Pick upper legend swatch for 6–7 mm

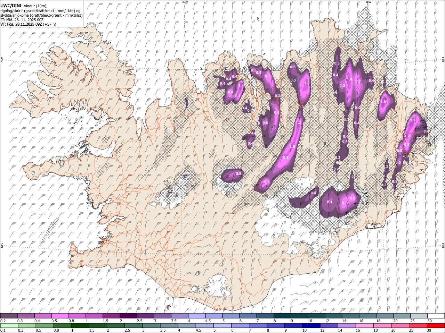pos(248,316)
